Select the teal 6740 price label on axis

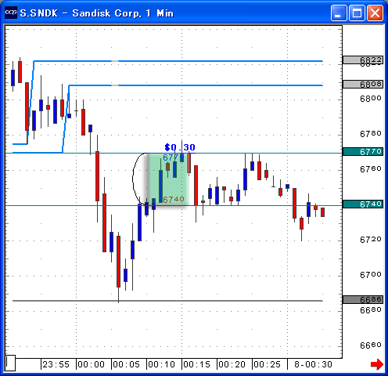pos(363,204)
